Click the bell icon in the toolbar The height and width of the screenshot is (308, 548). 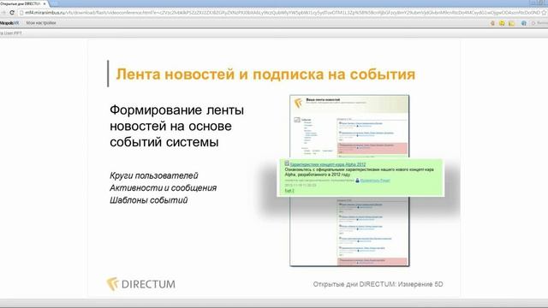pyautogui.click(x=493, y=23)
